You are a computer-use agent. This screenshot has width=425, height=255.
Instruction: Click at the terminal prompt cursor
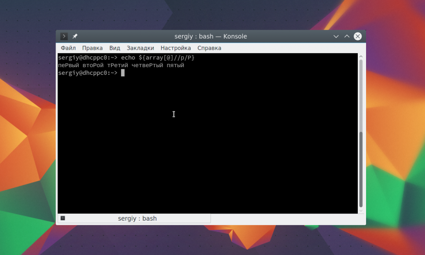pyautogui.click(x=123, y=73)
